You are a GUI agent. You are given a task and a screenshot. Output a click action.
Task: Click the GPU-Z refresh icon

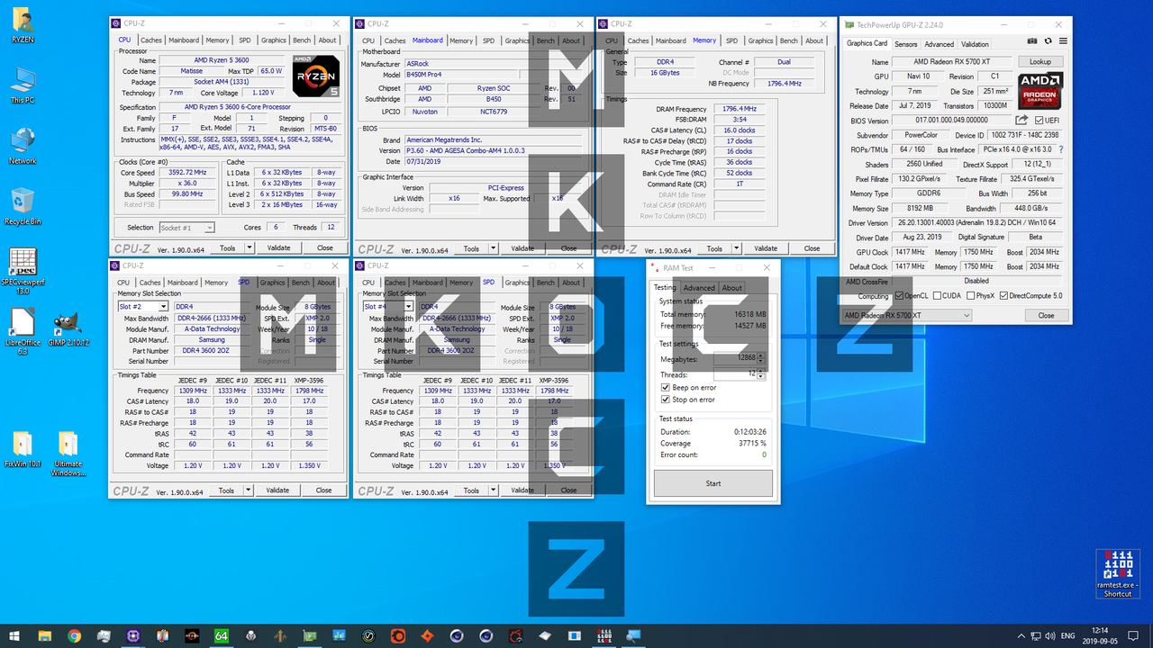1048,40
